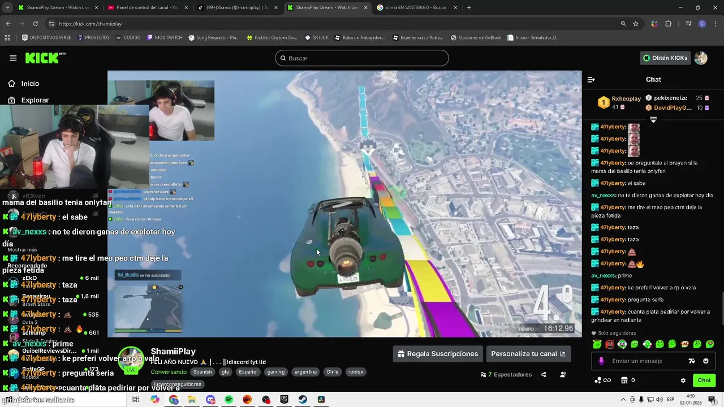The width and height of the screenshot is (724, 407).
Task: Switch to the TikTok Shamii tab
Action: 236,7
